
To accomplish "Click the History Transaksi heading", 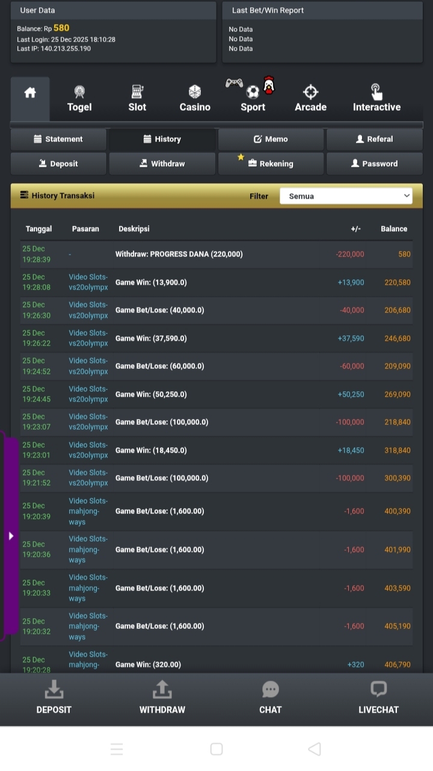I will coord(63,196).
